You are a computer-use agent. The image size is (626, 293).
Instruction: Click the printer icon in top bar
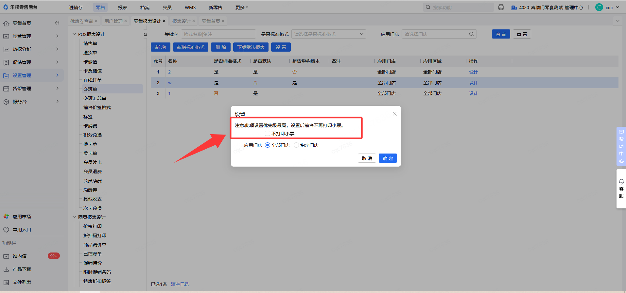click(x=501, y=7)
